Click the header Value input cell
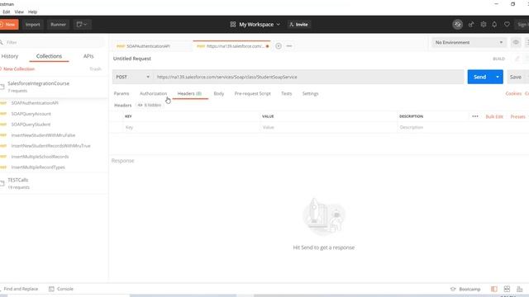The image size is (529, 297). click(329, 127)
